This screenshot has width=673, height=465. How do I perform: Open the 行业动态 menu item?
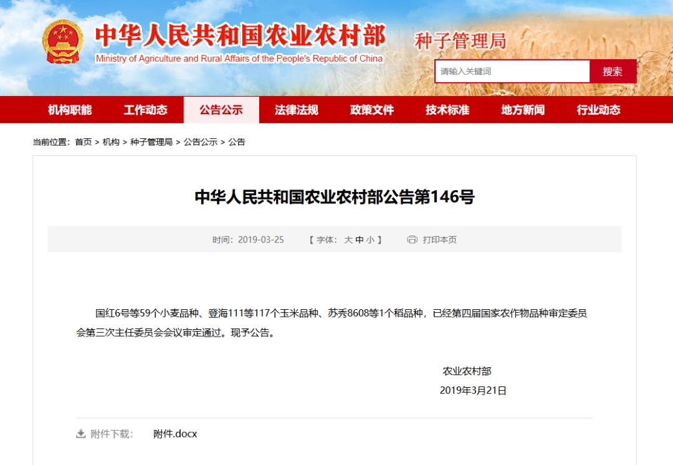click(x=598, y=110)
